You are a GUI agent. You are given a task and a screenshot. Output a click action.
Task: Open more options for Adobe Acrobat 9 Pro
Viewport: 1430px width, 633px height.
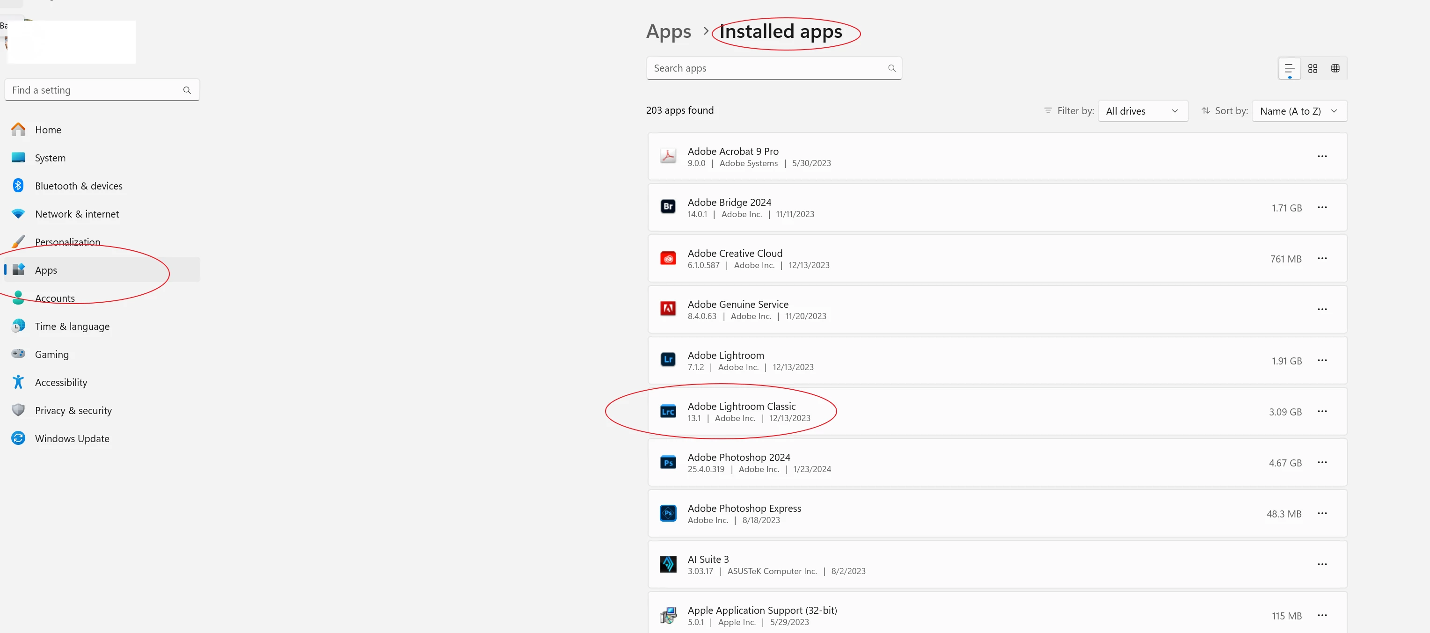coord(1322,157)
